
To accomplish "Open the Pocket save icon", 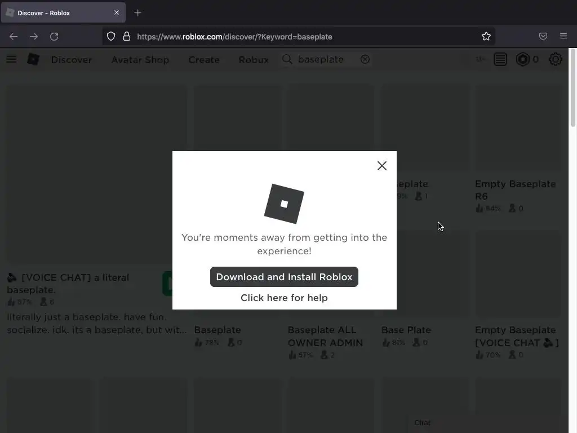I will pos(543,36).
